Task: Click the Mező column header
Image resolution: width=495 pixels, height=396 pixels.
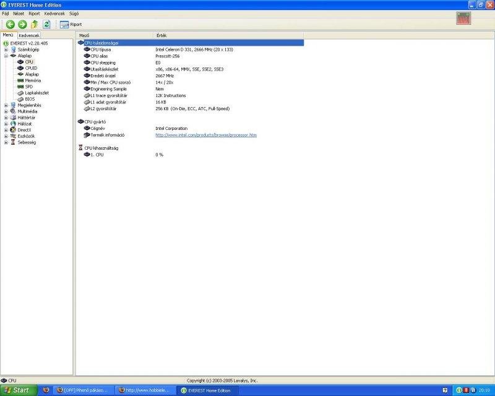Action: point(115,35)
